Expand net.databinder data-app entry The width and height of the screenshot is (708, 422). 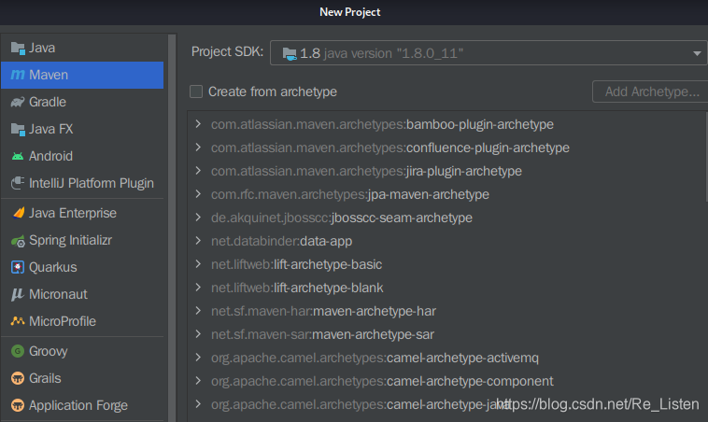198,241
